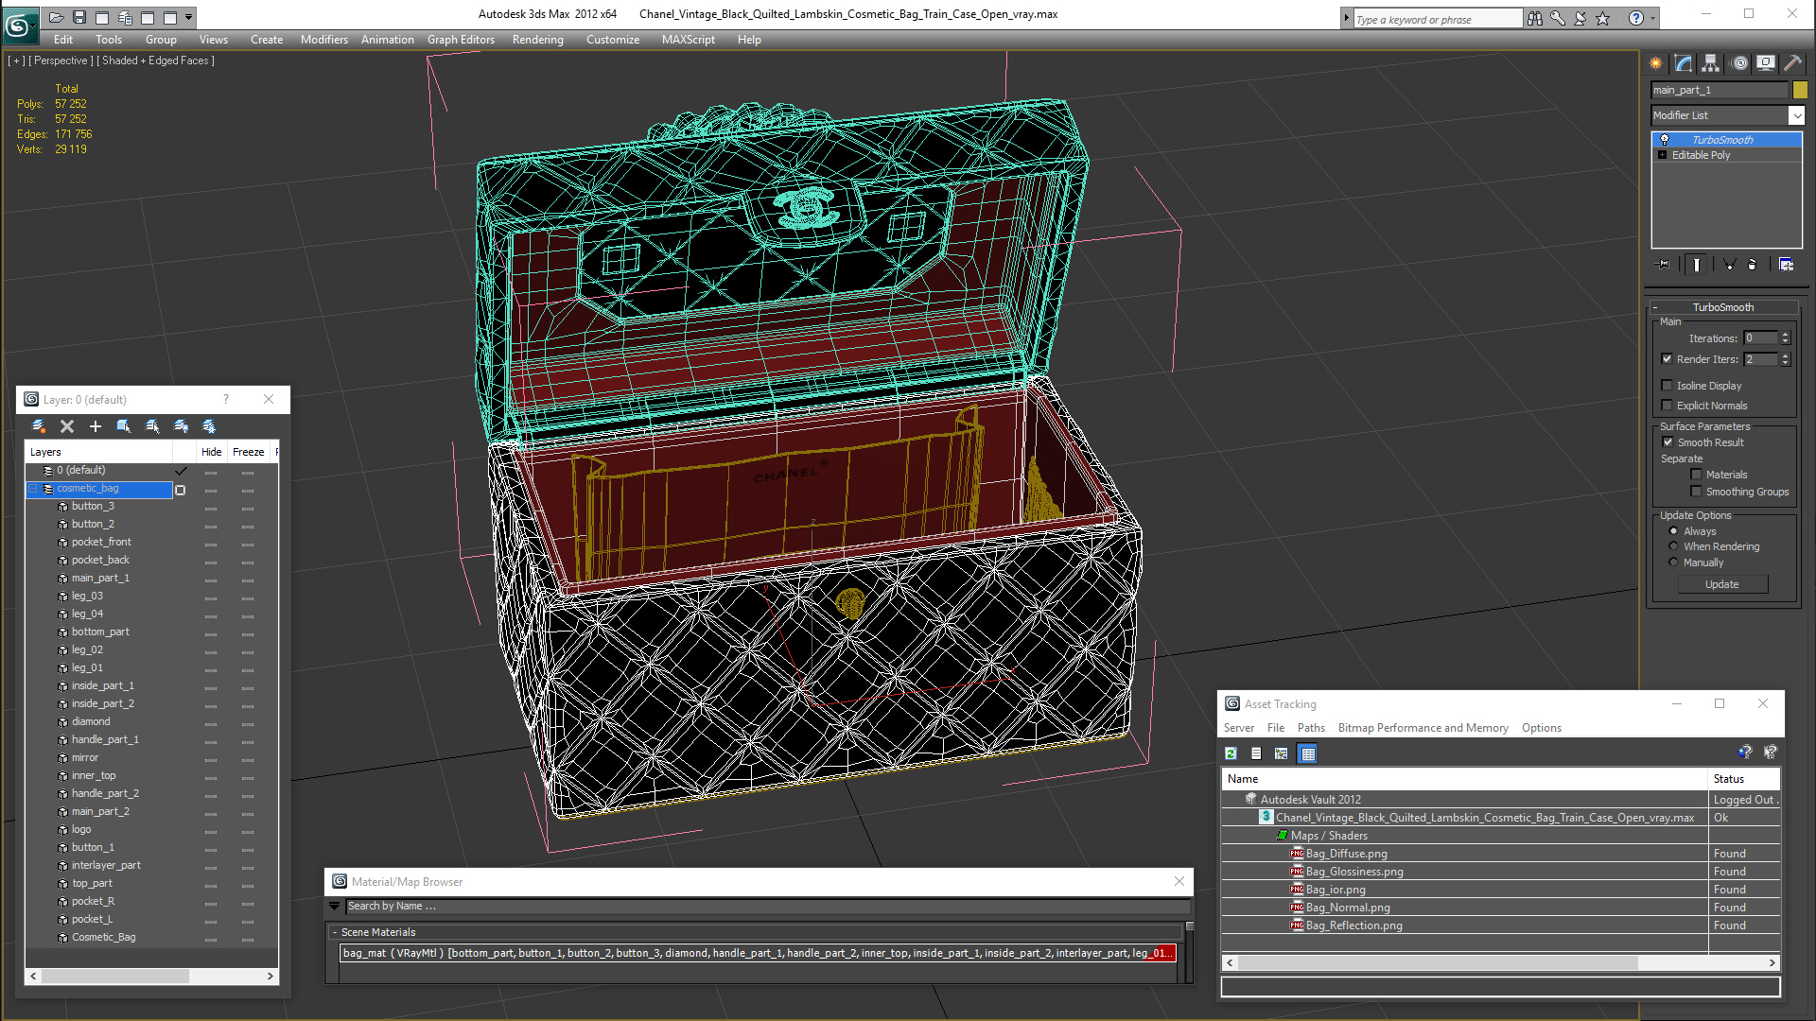1816x1021 pixels.
Task: Open the help question mark icon
Action: (1635, 18)
